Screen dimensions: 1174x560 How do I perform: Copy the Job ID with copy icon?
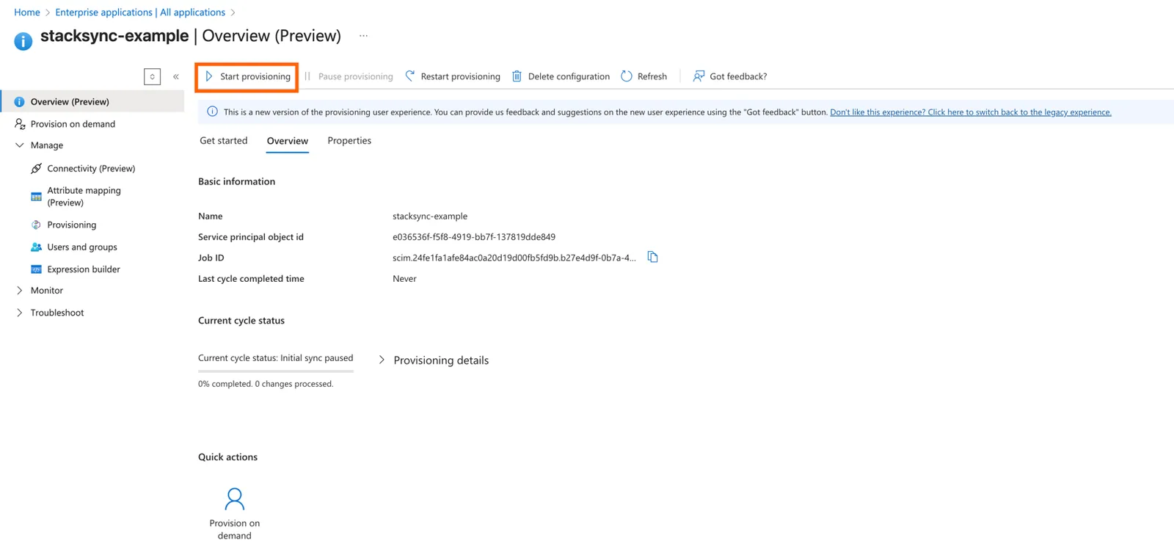(652, 257)
